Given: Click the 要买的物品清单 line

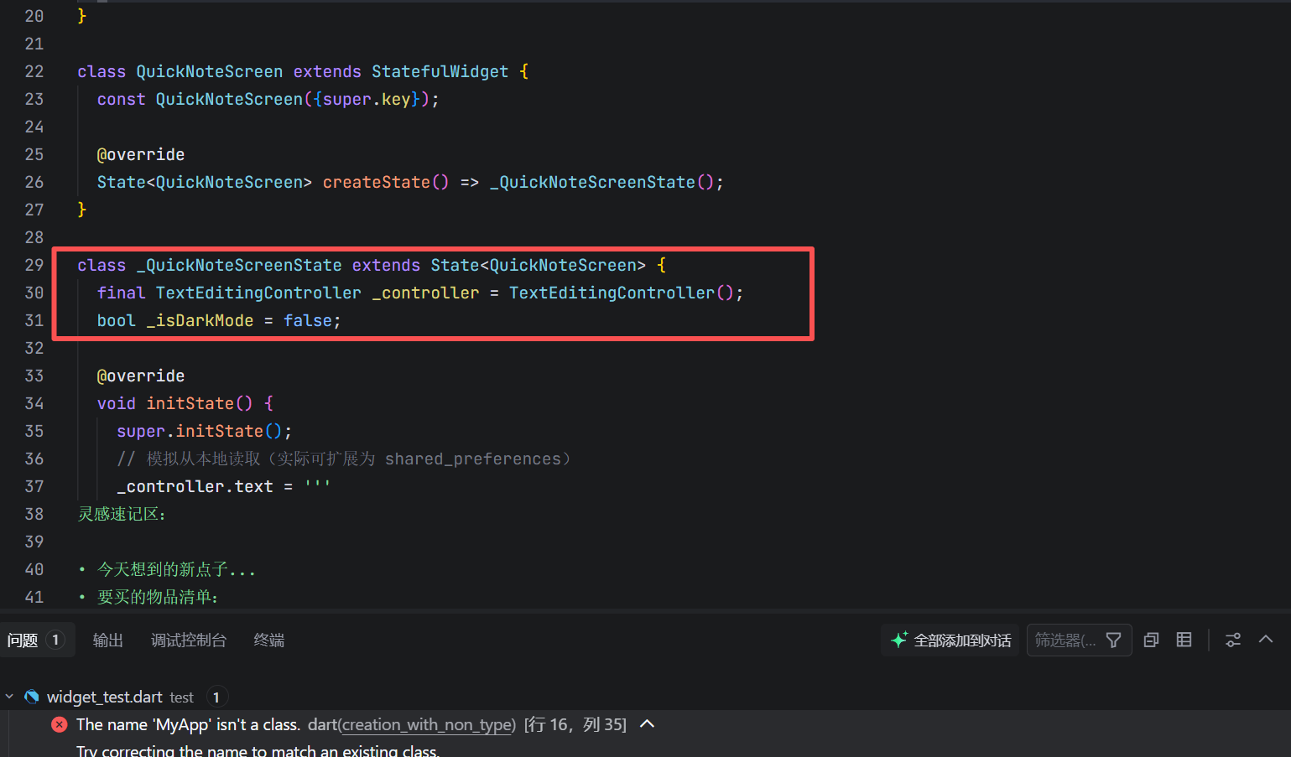Looking at the screenshot, I should pyautogui.click(x=148, y=597).
